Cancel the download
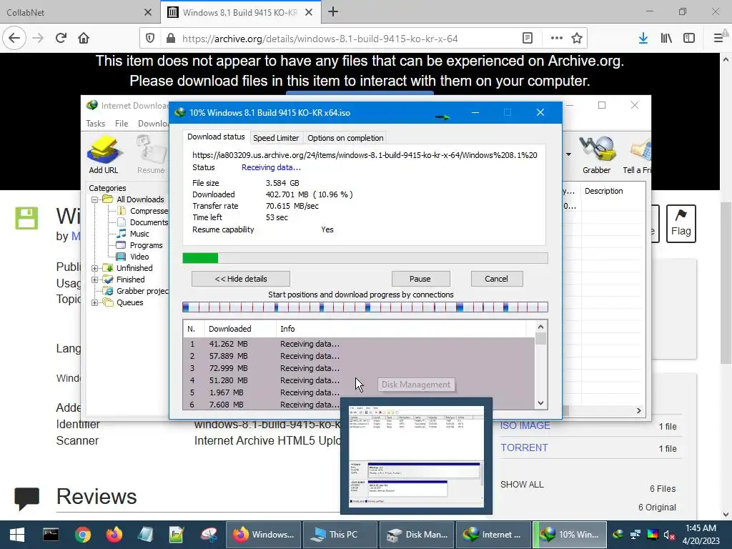Viewport: 732px width, 549px height. [x=496, y=279]
